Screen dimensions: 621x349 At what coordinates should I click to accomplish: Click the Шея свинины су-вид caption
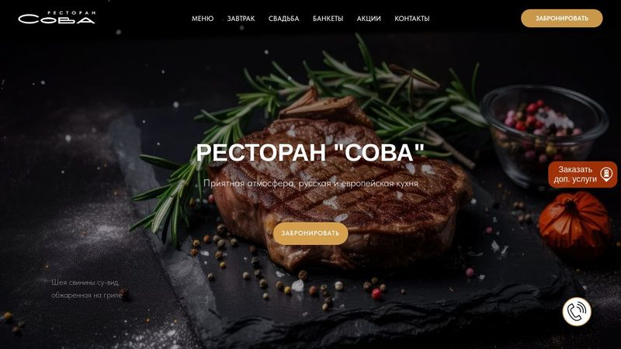[x=86, y=289]
